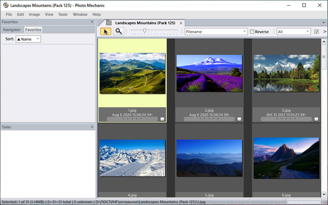
Task: Close the Landscapes Mountains tab
Action: (181, 23)
